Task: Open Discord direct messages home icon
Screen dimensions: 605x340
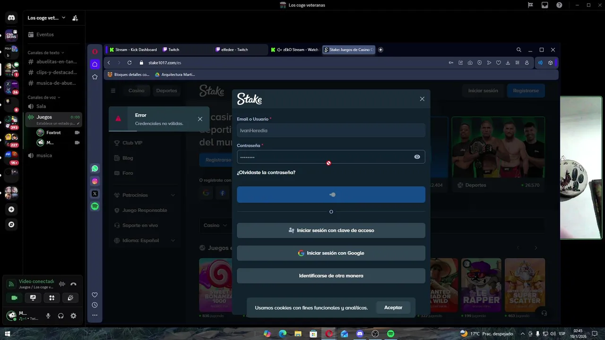Action: 11,18
